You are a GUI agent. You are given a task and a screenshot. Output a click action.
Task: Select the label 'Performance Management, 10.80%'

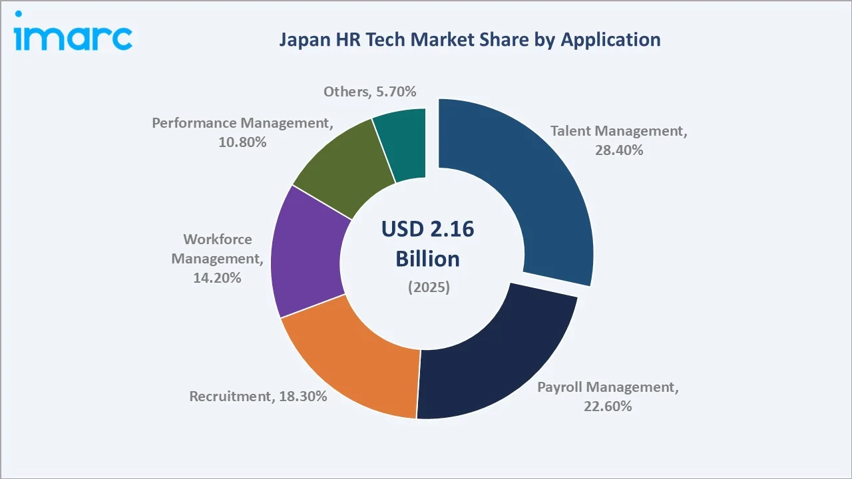(x=242, y=132)
